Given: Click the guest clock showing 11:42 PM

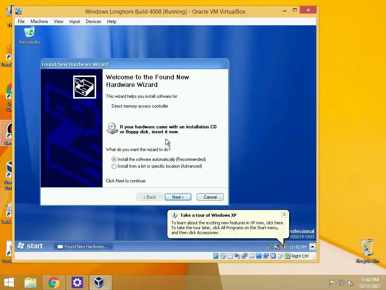Looking at the screenshot, I should click(x=298, y=247).
